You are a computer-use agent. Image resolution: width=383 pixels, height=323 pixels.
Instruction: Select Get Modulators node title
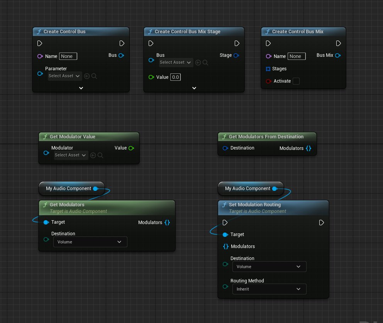[x=67, y=205]
